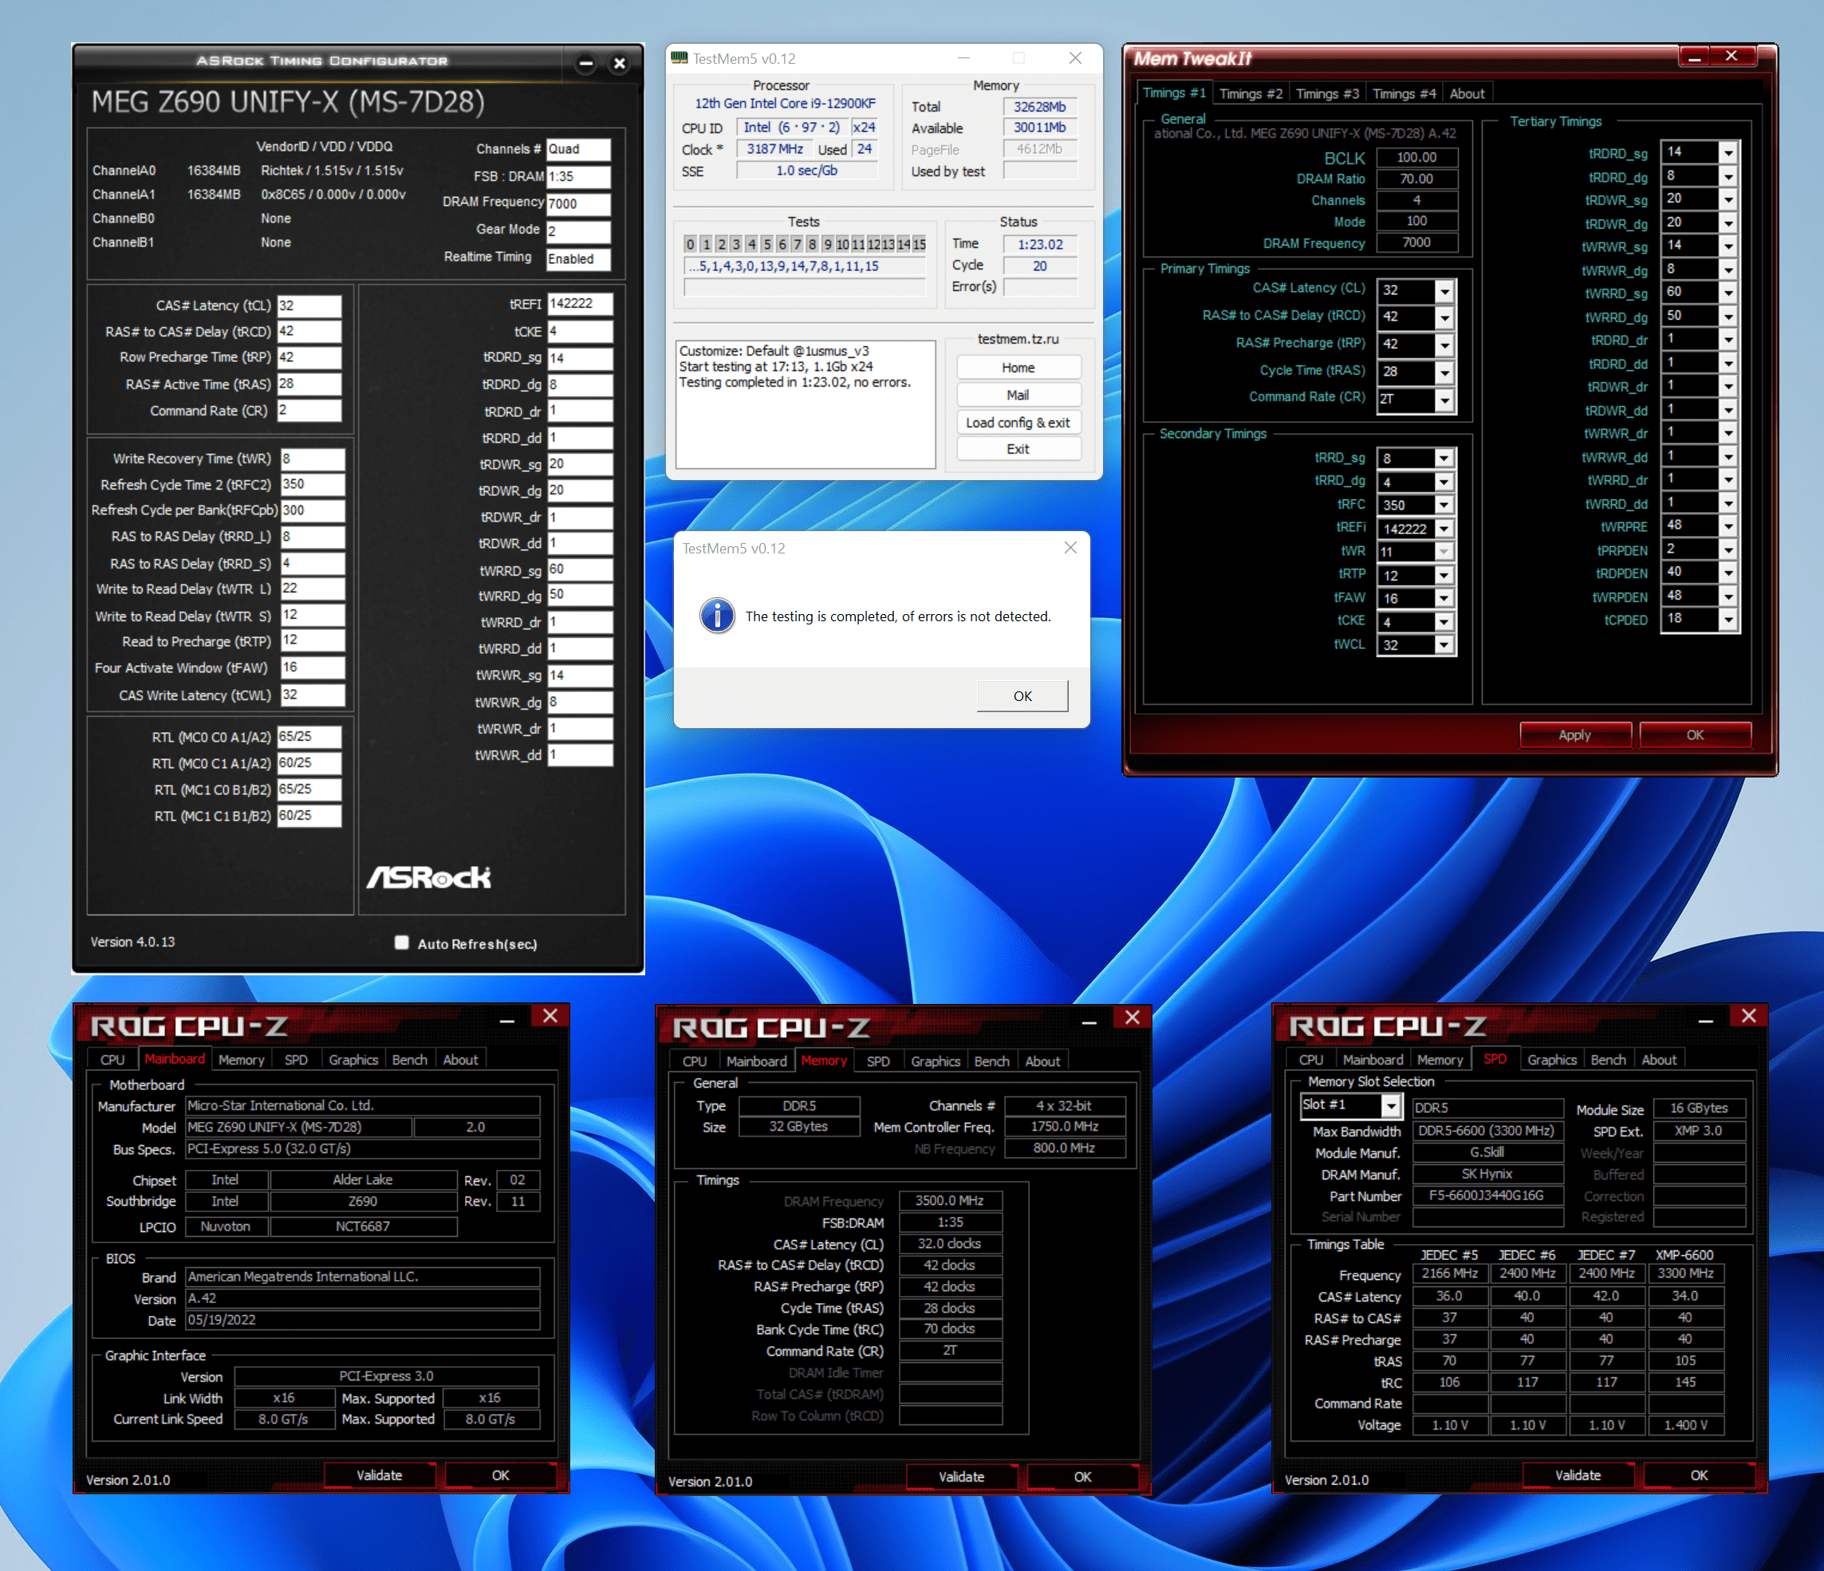Select CPU tab in CPU-Z Mainboard window
The height and width of the screenshot is (1571, 1824).
click(112, 1060)
